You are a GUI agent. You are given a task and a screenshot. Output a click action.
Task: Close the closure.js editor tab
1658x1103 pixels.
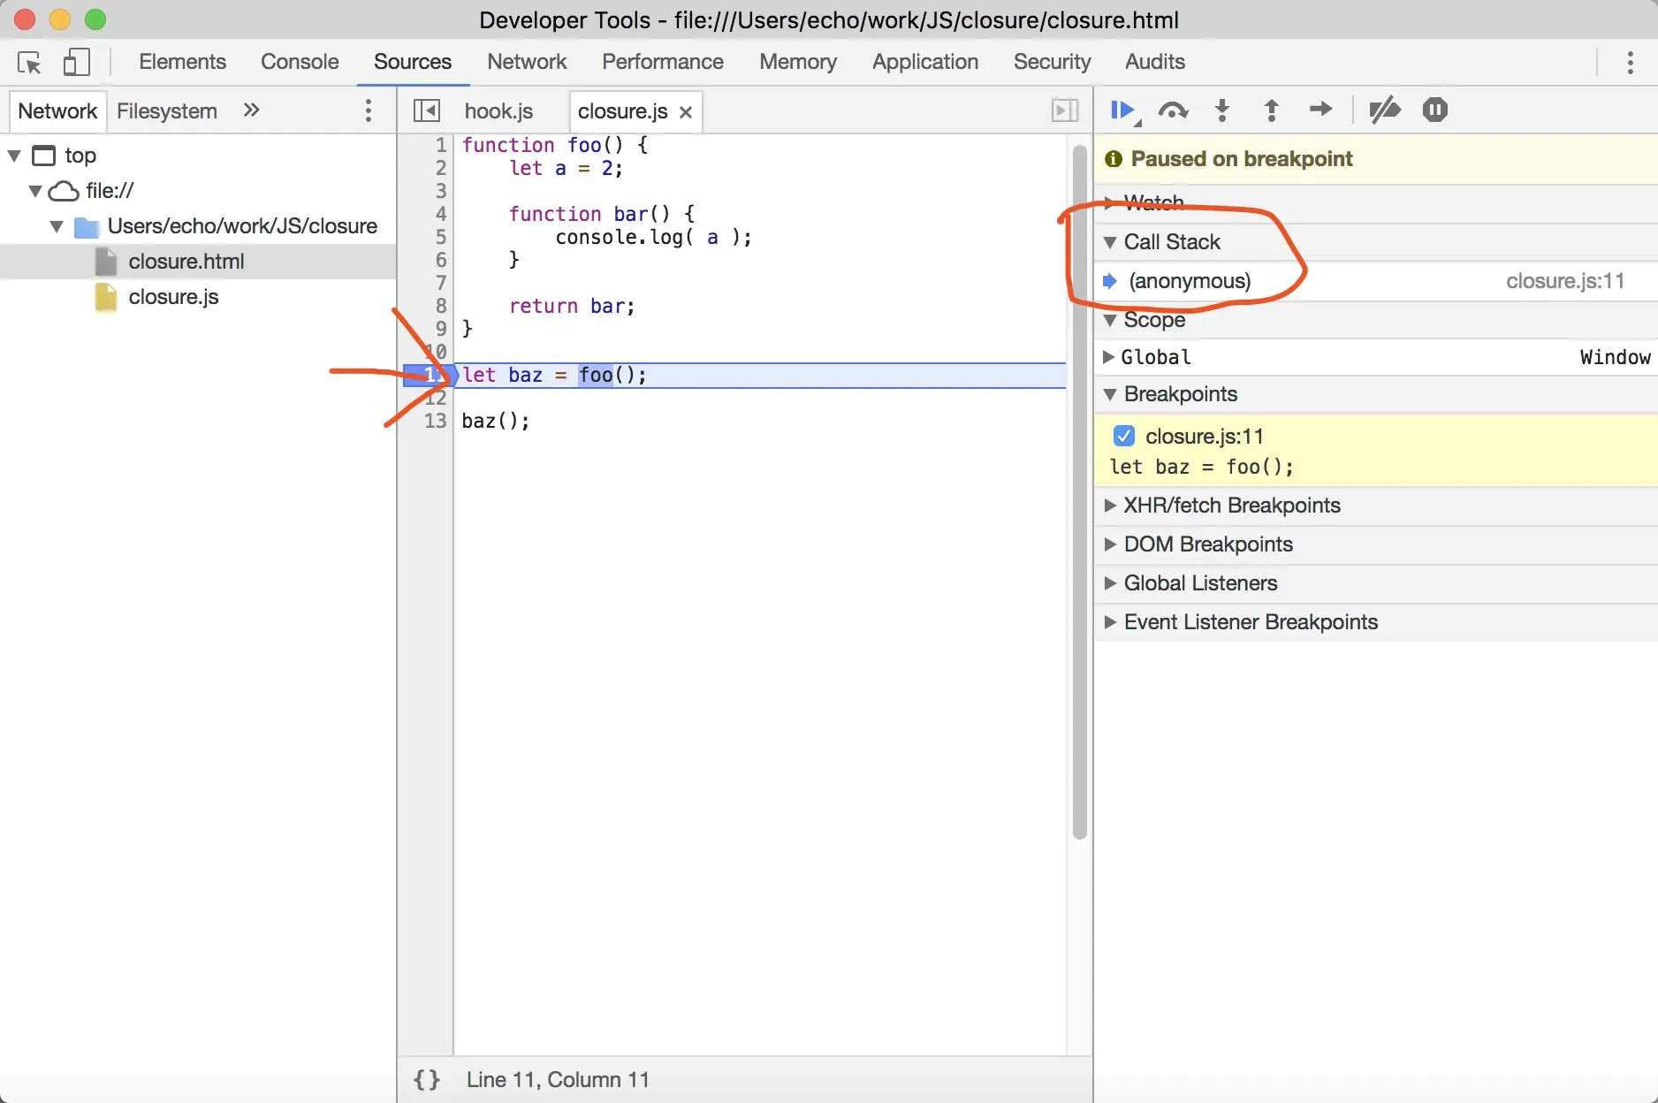(x=686, y=112)
